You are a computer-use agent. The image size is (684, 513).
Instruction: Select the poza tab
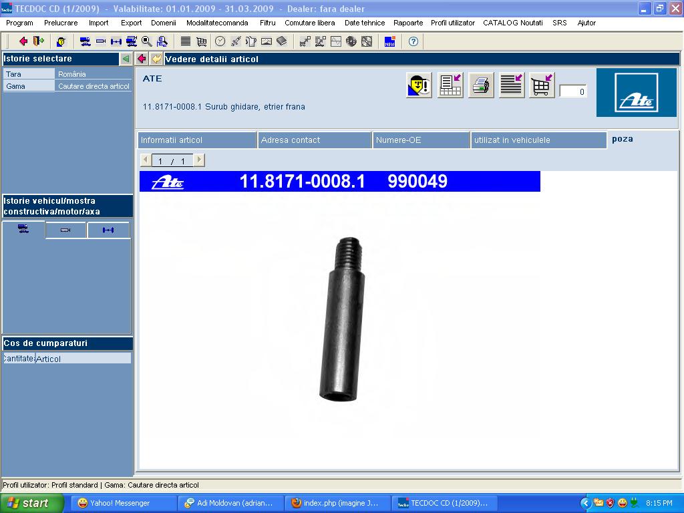click(x=623, y=139)
